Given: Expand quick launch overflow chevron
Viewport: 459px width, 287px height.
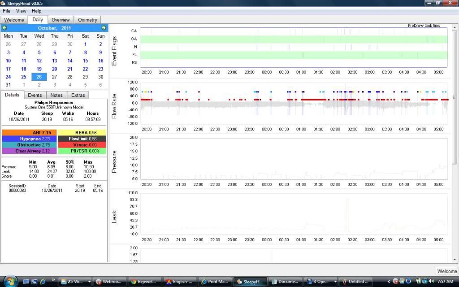Looking at the screenshot, I should [x=53, y=282].
